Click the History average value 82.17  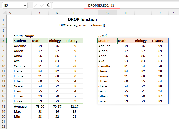coord(74,106)
